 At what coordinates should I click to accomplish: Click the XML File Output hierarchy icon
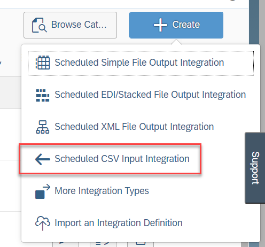point(43,127)
